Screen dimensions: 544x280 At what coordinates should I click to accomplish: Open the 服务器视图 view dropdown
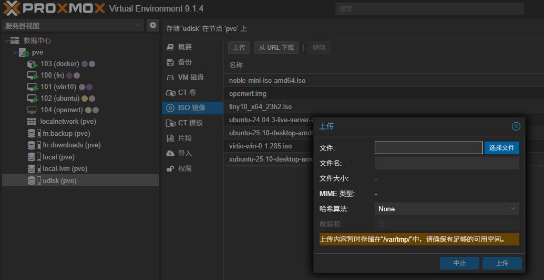[73, 25]
